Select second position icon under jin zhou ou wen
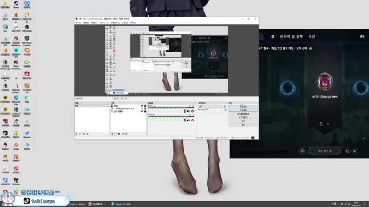 [328, 124]
